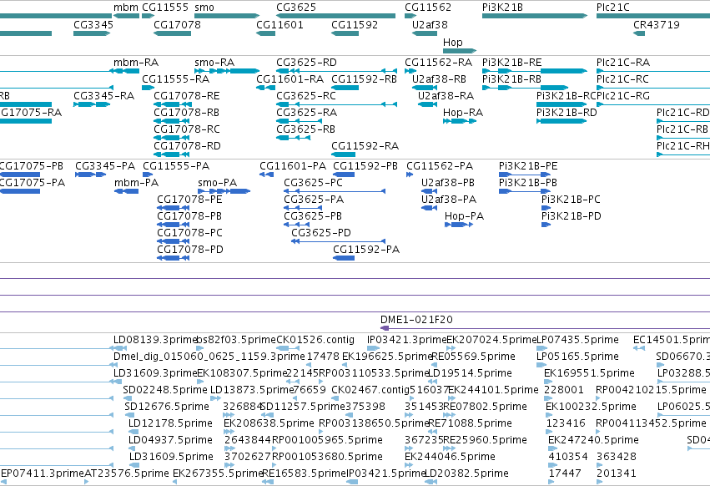The width and height of the screenshot is (710, 486).
Task: Click protein CG3625-PC
Action: (x=335, y=191)
